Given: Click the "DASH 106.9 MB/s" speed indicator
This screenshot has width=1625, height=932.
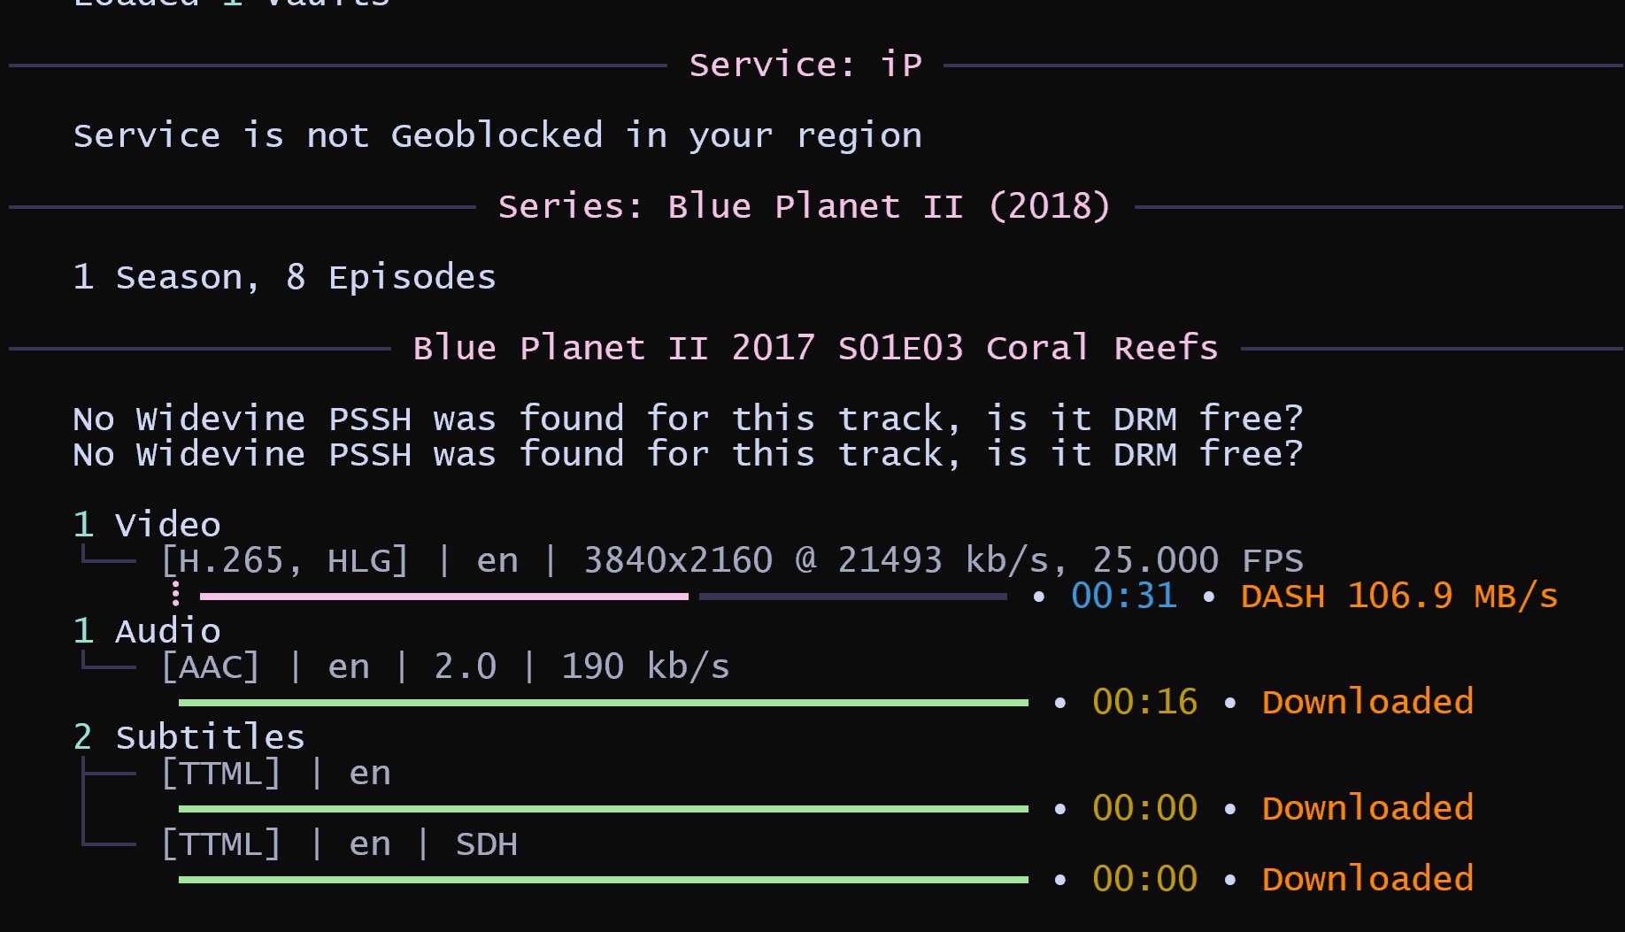Looking at the screenshot, I should [1398, 596].
